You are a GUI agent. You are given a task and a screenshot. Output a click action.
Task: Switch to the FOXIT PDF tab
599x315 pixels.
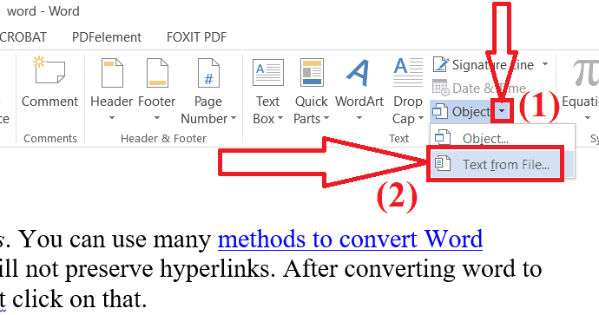[196, 37]
